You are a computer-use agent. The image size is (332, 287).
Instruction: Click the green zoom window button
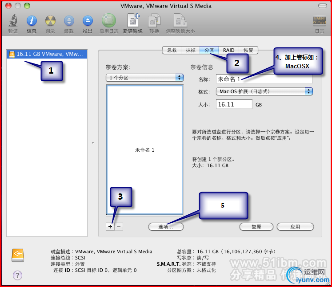27,6
